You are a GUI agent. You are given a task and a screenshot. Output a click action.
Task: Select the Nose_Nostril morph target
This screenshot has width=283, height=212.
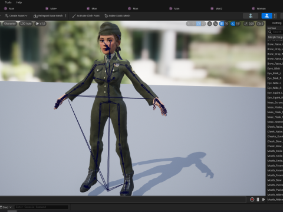click(275, 122)
